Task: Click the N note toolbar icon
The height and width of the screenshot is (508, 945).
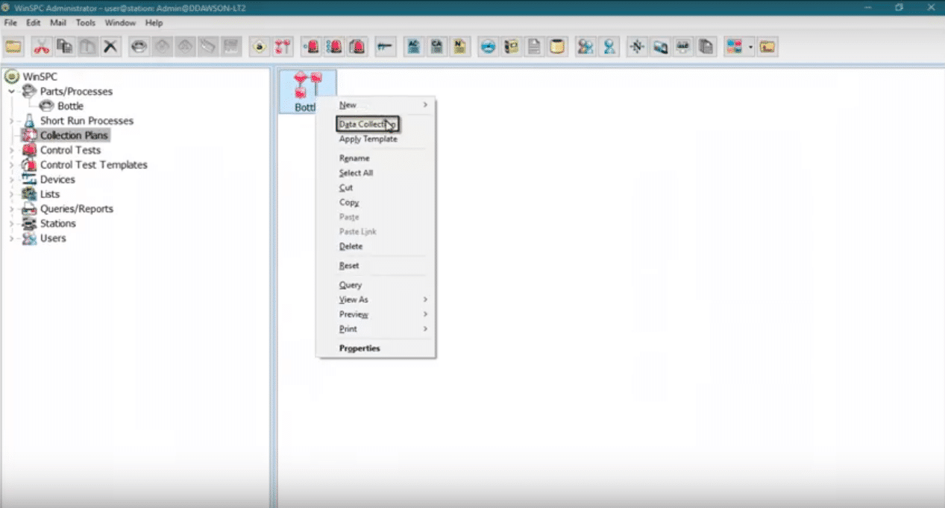Action: click(x=459, y=47)
